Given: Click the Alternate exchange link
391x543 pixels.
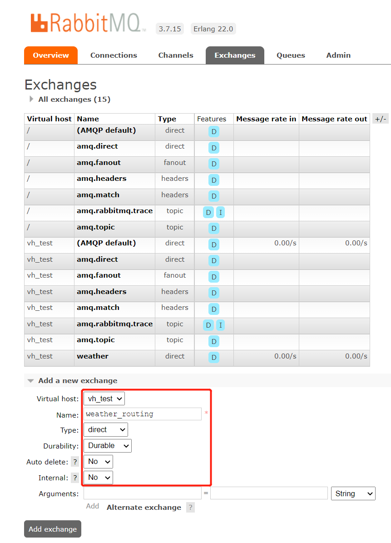Looking at the screenshot, I should point(144,508).
